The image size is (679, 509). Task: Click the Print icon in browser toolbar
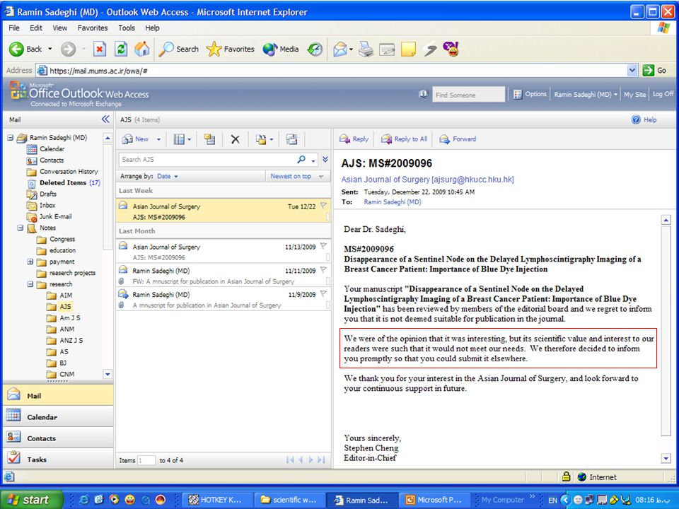[366, 49]
